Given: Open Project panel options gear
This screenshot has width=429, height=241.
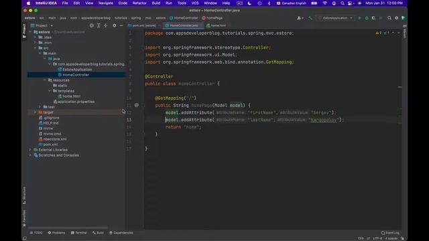Looking at the screenshot, I should pyautogui.click(x=115, y=25).
